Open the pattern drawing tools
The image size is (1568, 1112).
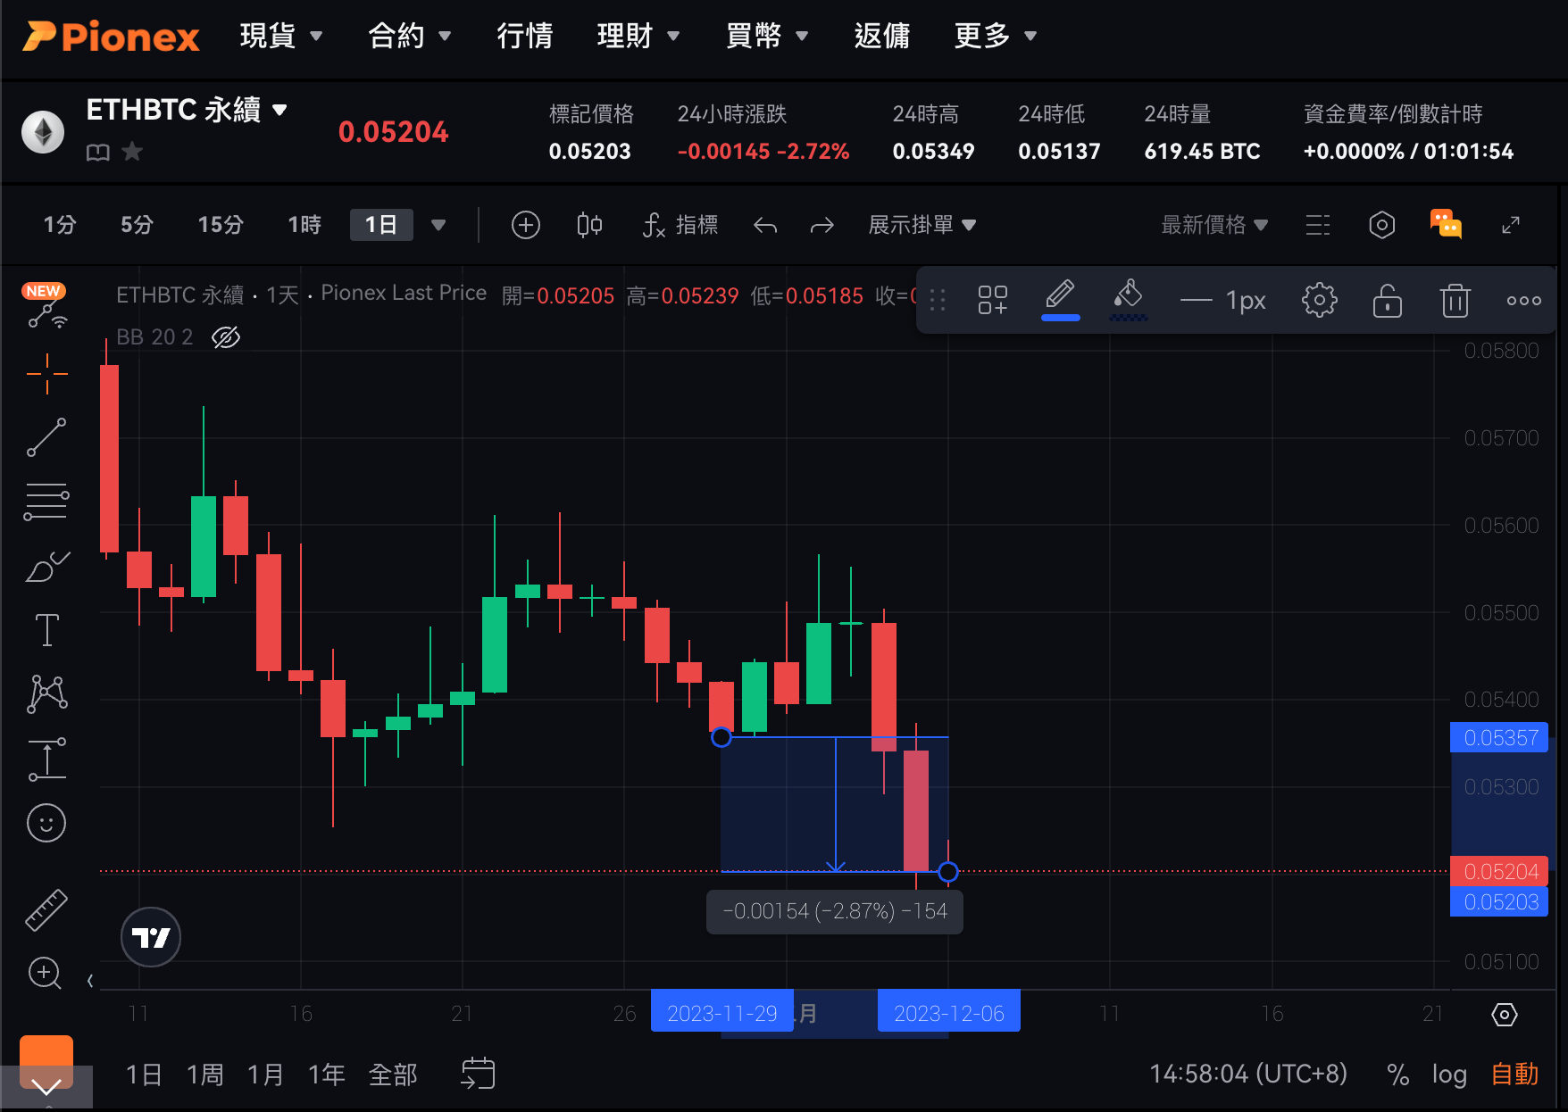click(x=46, y=693)
